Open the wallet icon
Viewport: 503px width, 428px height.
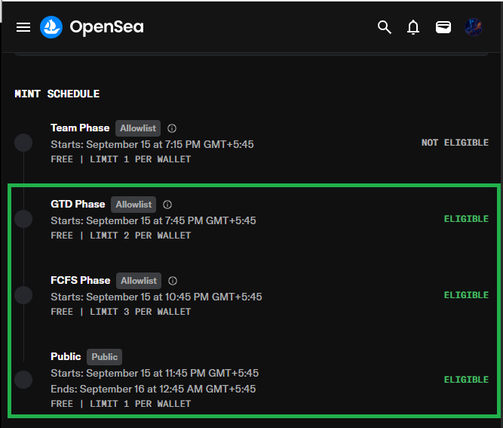443,27
